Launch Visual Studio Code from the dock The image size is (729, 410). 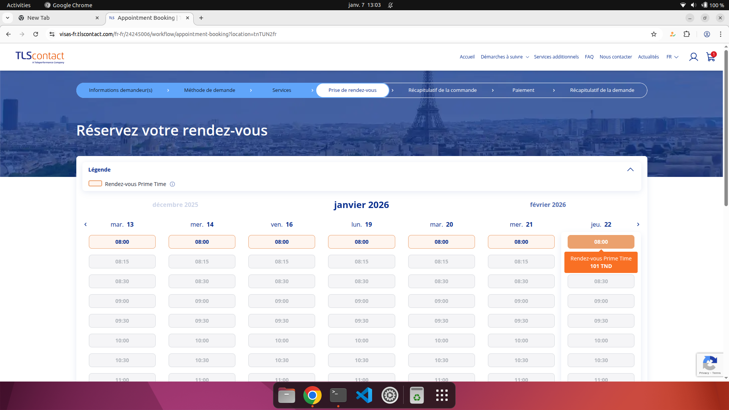tap(364, 396)
